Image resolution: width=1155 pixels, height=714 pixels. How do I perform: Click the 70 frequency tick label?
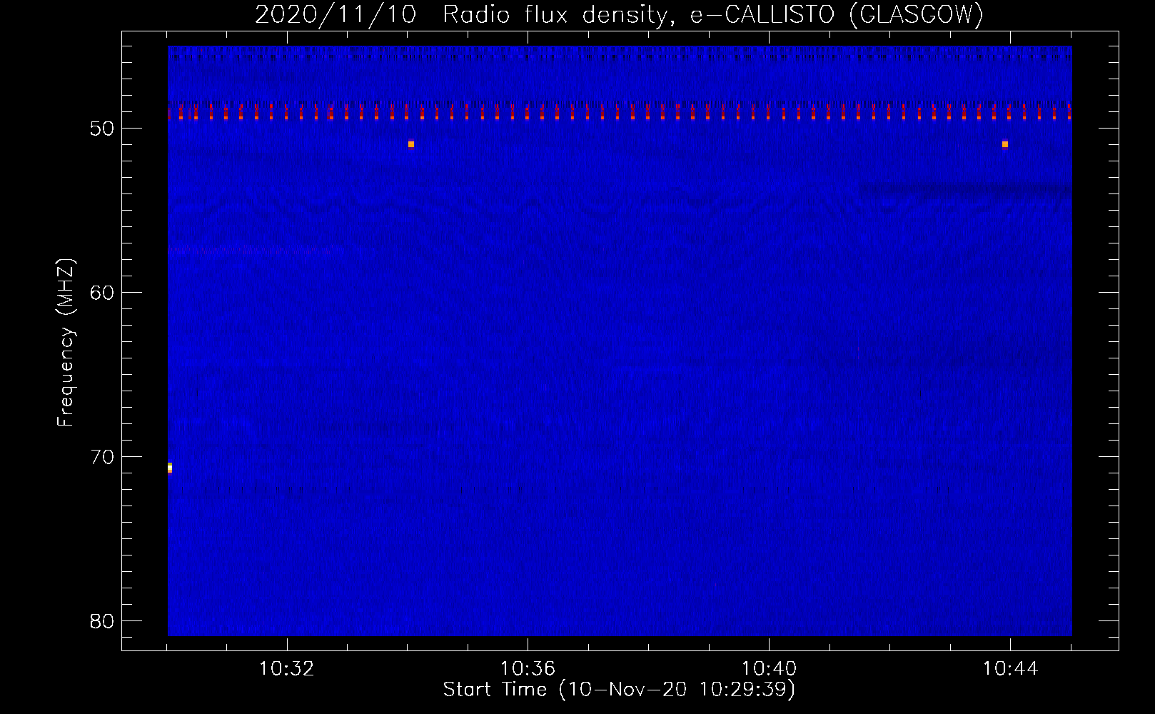(102, 457)
